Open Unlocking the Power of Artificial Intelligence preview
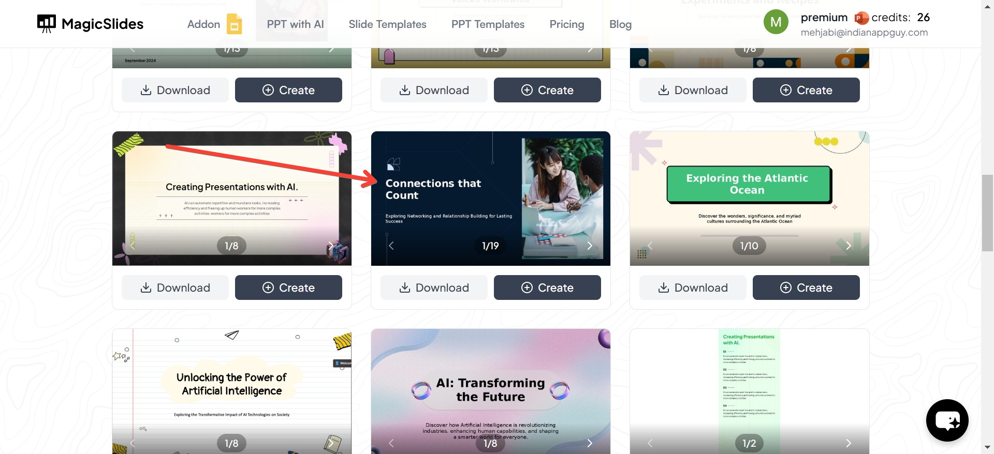 [x=232, y=391]
